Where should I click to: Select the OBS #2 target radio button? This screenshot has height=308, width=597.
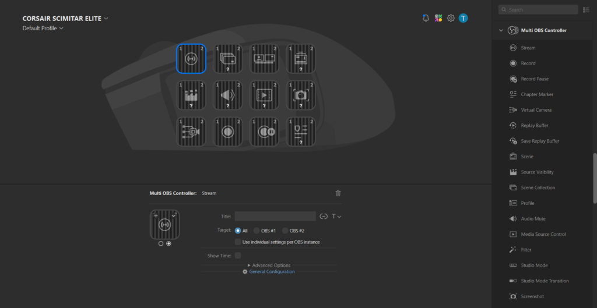(x=285, y=231)
